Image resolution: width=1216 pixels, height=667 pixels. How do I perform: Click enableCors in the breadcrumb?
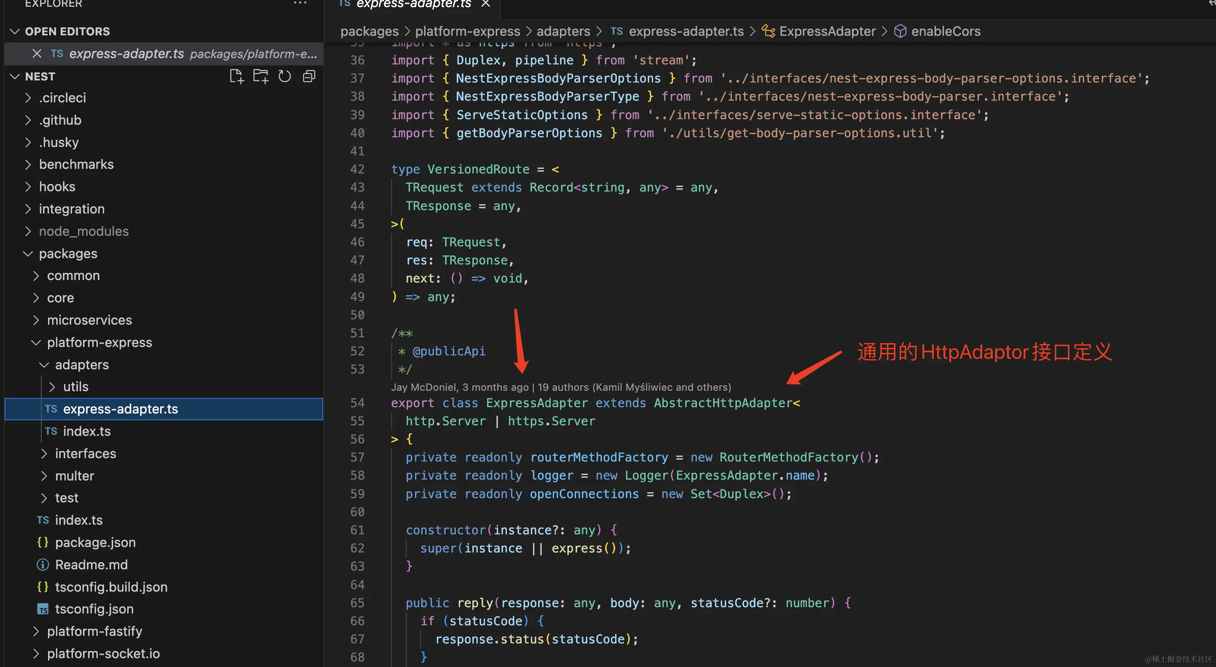[945, 31]
